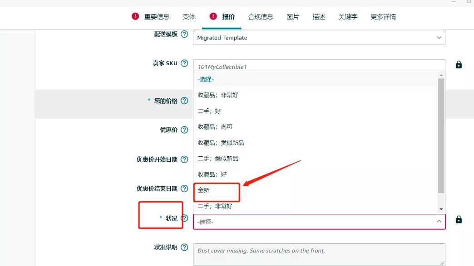The height and width of the screenshot is (266, 474).
Task: Select option 收藏品；类似新品
Action: coord(315,143)
